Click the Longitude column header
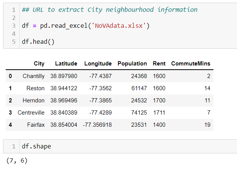 [x=98, y=64]
